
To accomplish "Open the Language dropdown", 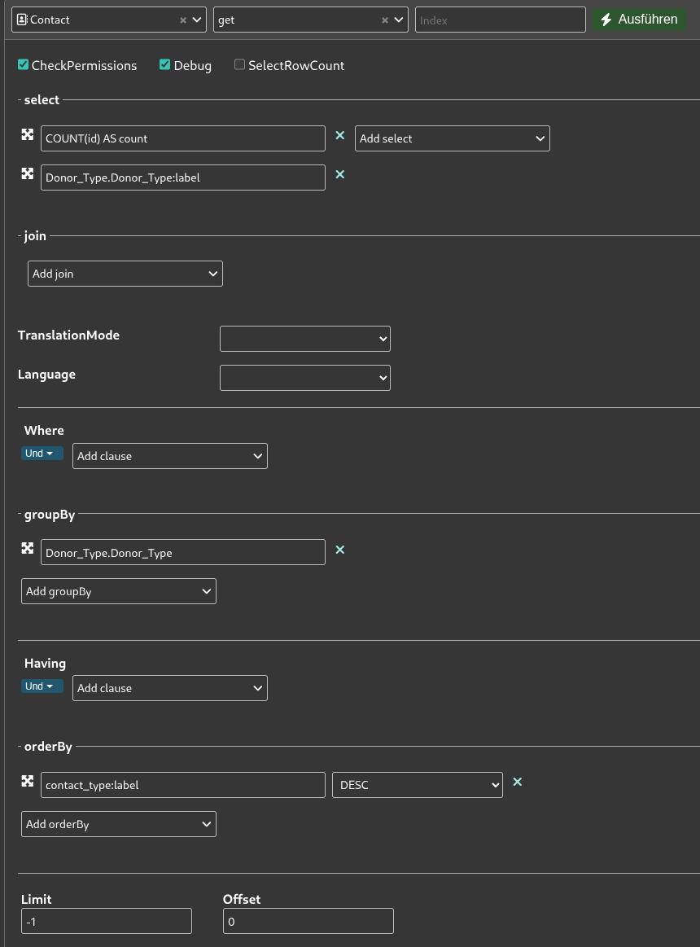I will click(x=304, y=377).
